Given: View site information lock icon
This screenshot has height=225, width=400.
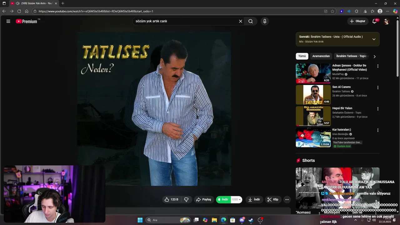Looking at the screenshot, I should tap(35, 11).
